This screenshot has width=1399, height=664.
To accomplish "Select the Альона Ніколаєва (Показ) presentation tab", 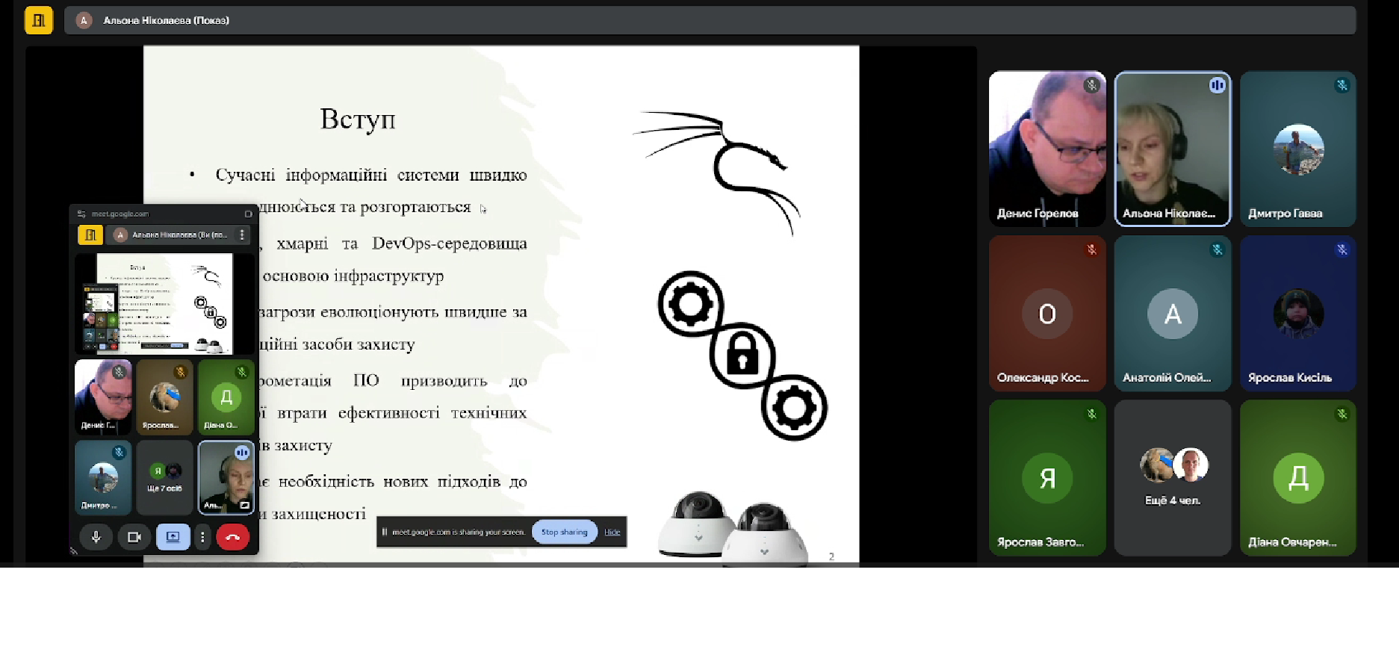I will pos(166,20).
